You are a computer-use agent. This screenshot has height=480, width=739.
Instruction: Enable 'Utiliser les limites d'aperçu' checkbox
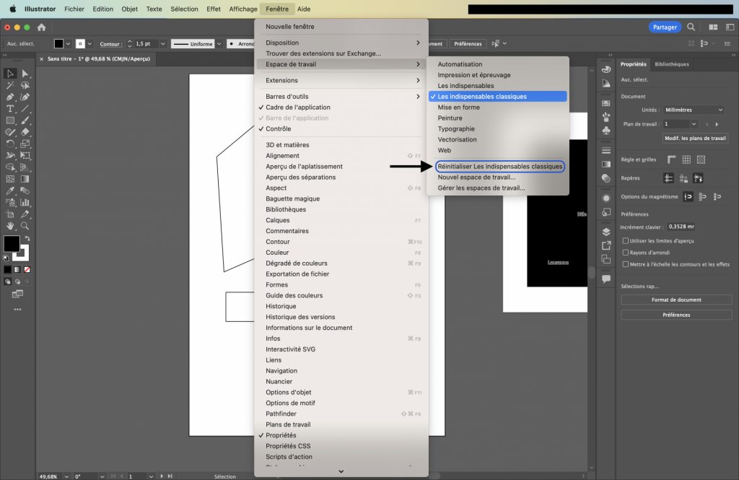tap(625, 241)
